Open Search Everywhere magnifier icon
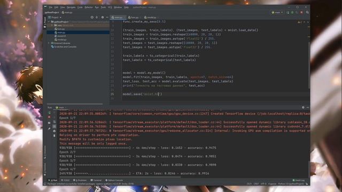This screenshot has height=192, width=342. [307, 12]
